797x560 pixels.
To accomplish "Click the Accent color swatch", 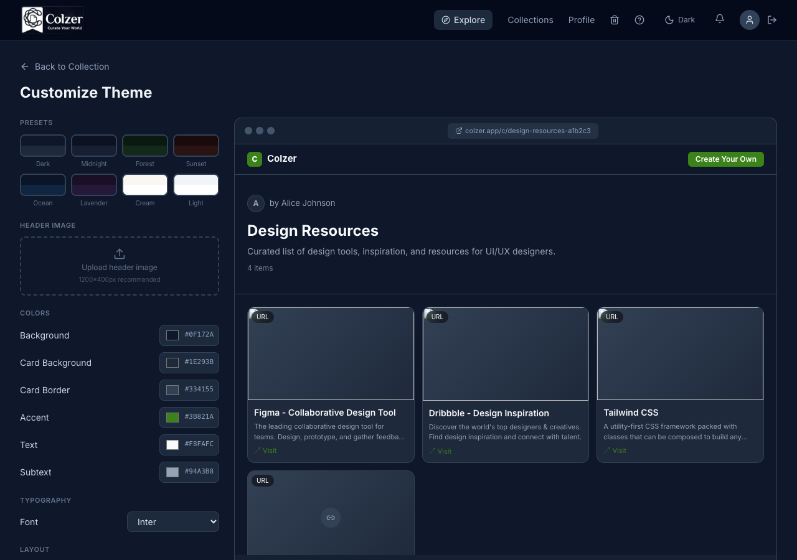I will (x=172, y=417).
